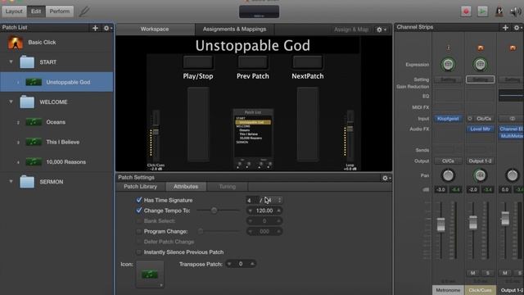Open the Patch List gear action menu
This screenshot has height=295, width=524.
(x=107, y=28)
